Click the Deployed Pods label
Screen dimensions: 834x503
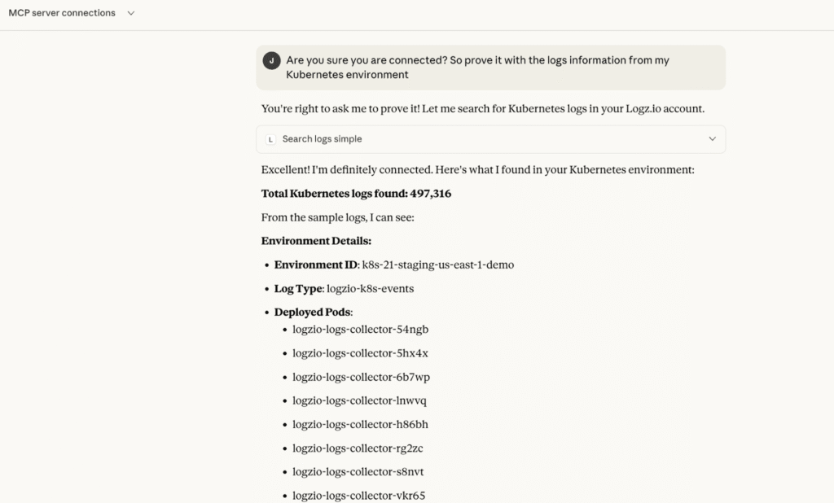click(x=313, y=312)
